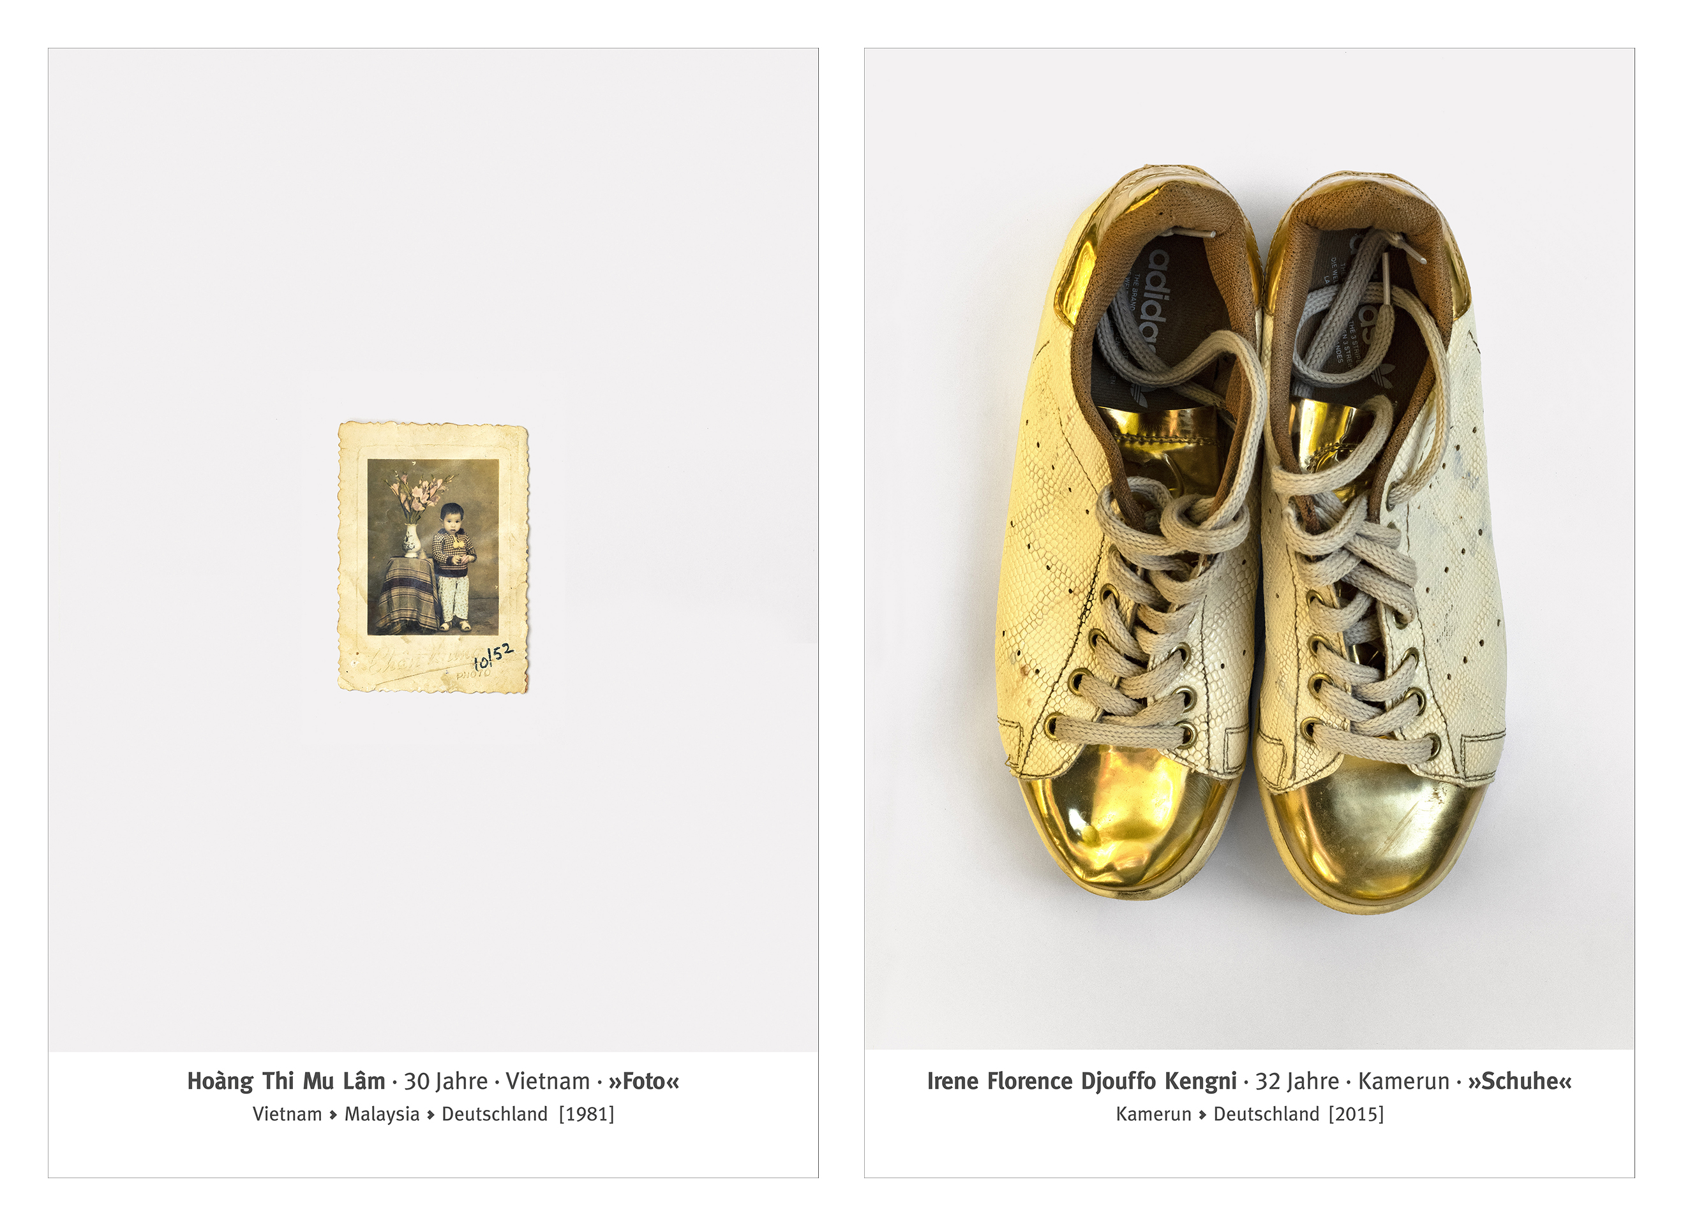1683x1226 pixels.
Task: Click the word Malaysia in the route line
Action: click(x=382, y=1114)
